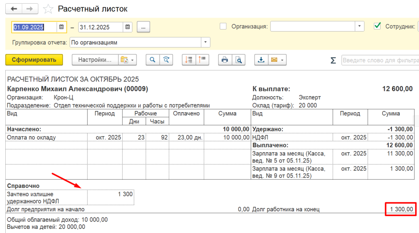Open report variants folder icon menu
419x233 pixels.
[x=128, y=60]
